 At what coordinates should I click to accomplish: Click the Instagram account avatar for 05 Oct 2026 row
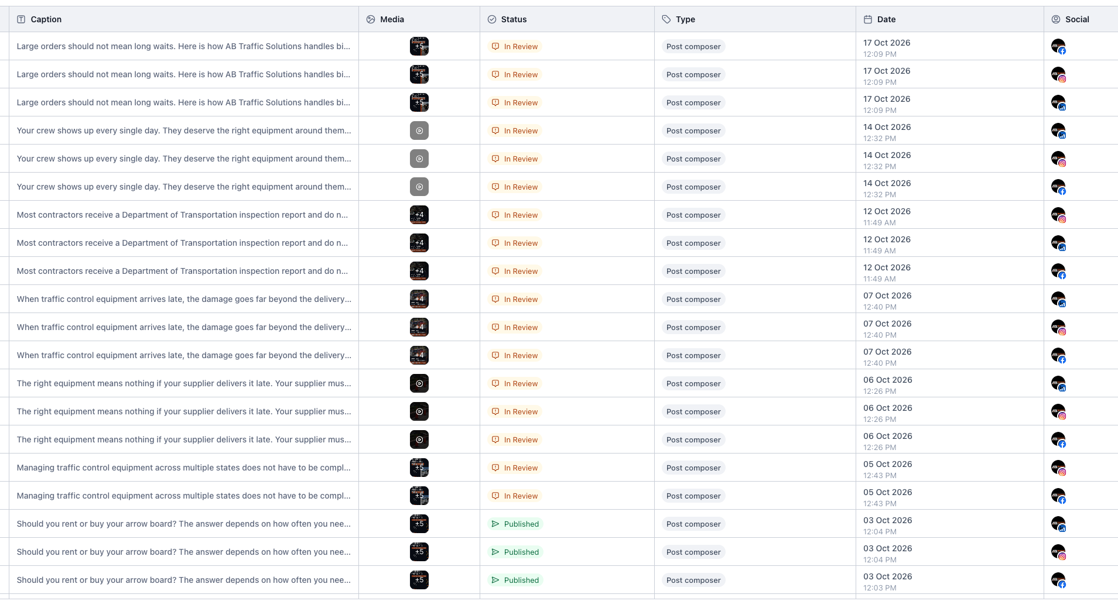tap(1058, 468)
